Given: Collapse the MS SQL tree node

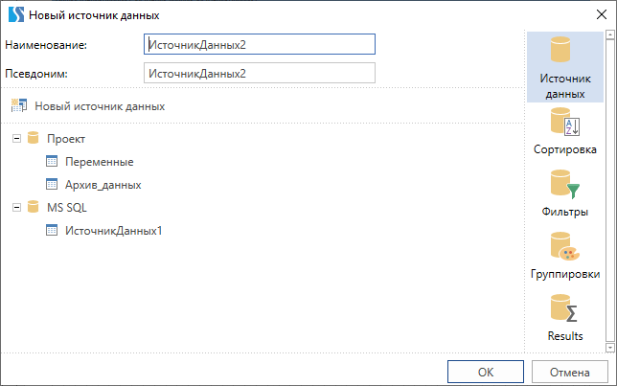Looking at the screenshot, I should point(16,208).
